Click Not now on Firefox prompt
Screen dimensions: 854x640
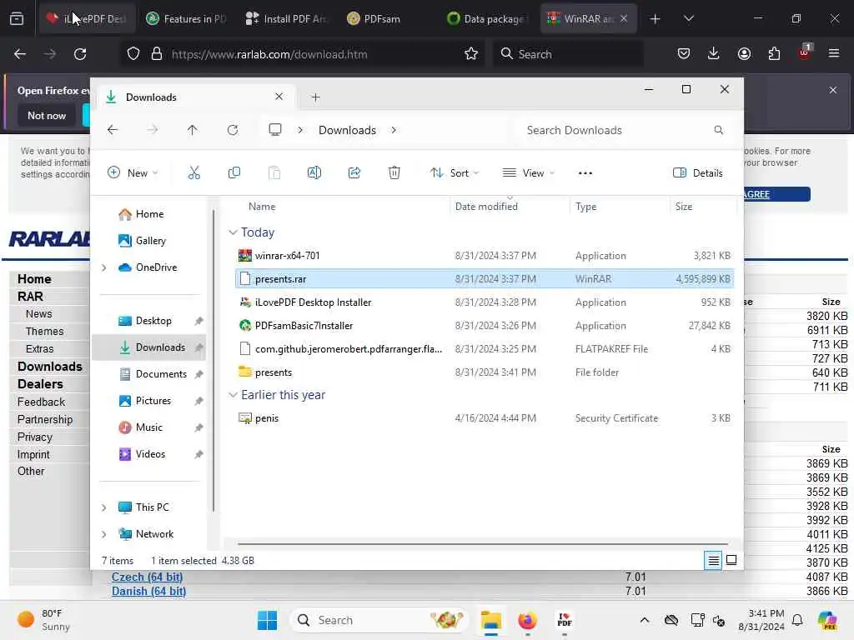pyautogui.click(x=47, y=115)
